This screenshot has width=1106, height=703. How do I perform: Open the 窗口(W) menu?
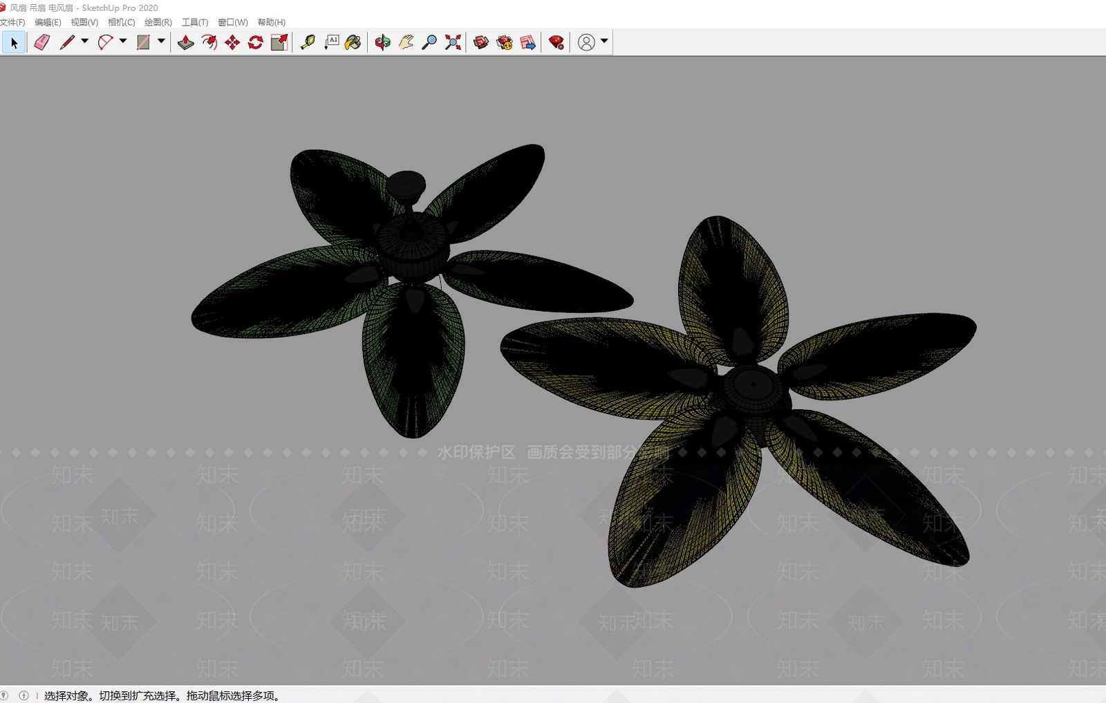click(x=233, y=22)
